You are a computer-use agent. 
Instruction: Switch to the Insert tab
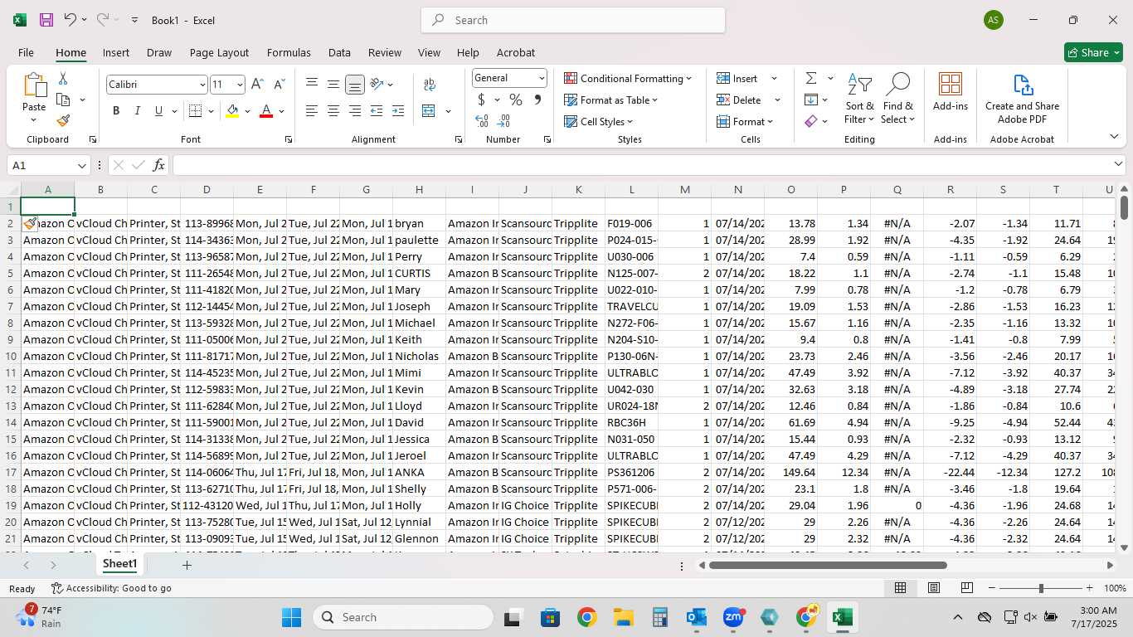pyautogui.click(x=116, y=52)
